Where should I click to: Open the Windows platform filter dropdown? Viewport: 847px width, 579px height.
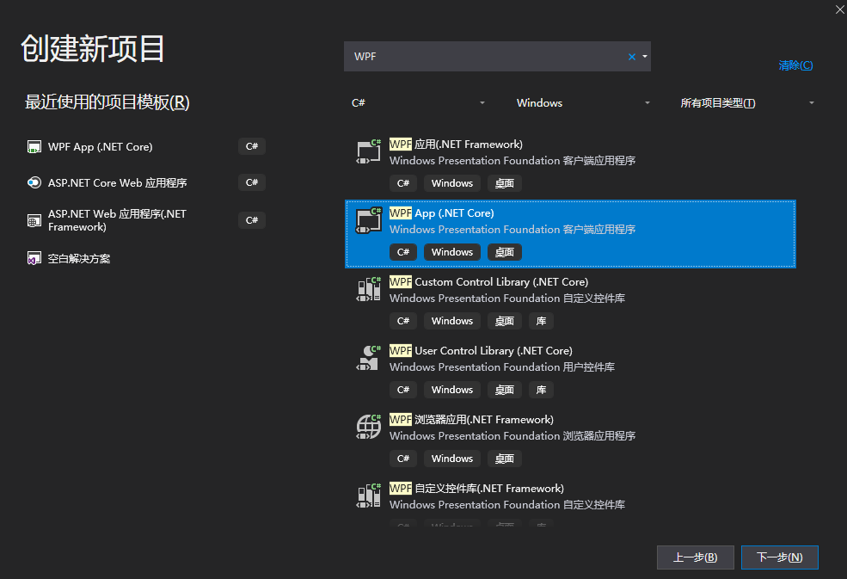point(583,102)
